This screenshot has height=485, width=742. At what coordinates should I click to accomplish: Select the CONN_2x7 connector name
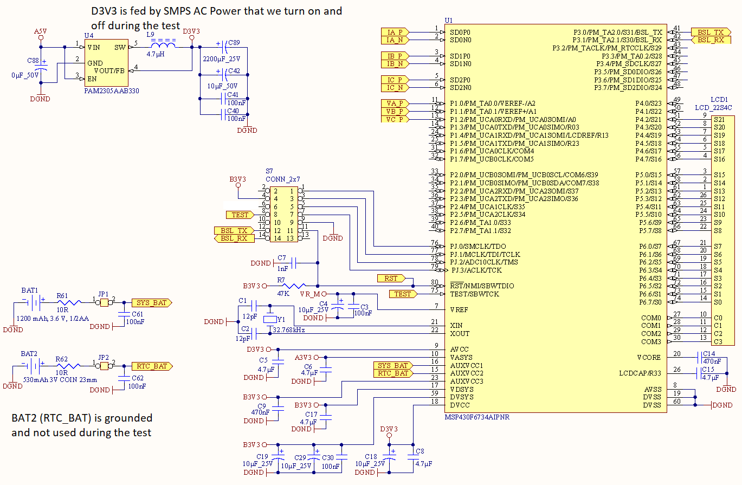tap(282, 179)
